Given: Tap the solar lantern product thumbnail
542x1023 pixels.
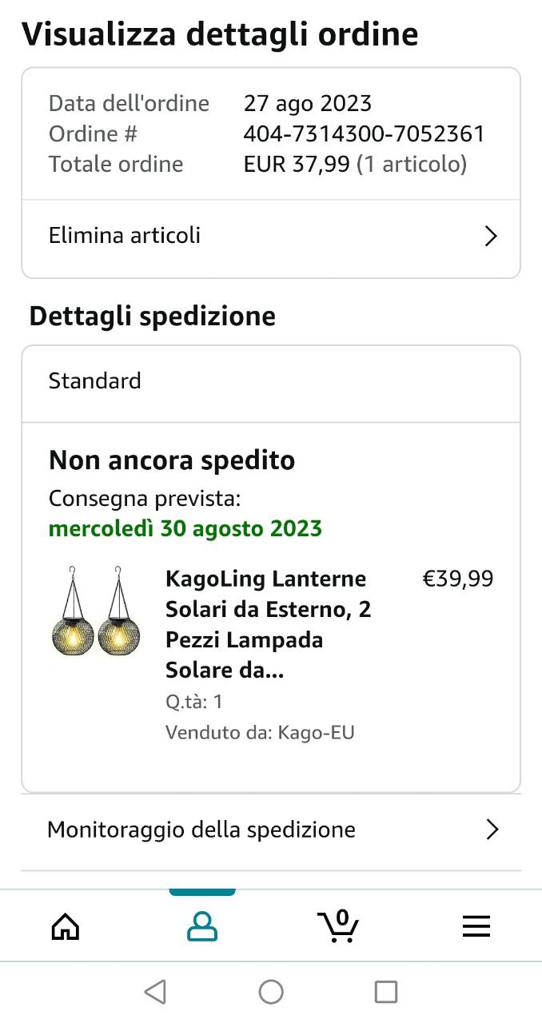Looking at the screenshot, I should [x=95, y=611].
